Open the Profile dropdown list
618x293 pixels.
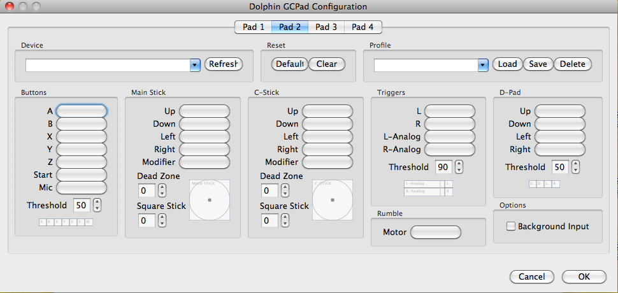click(483, 65)
